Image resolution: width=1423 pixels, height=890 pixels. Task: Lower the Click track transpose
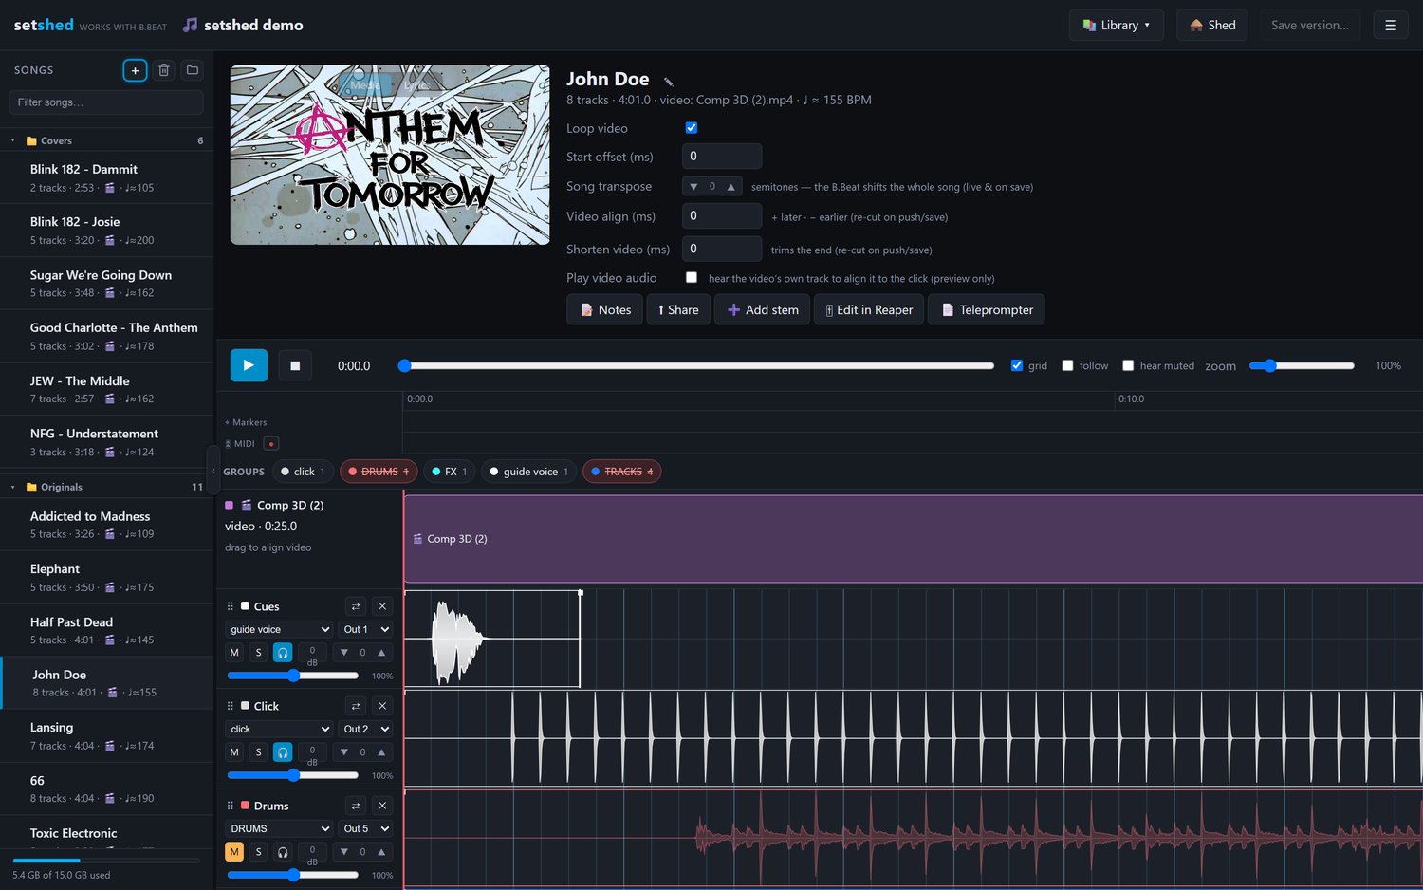coord(343,752)
